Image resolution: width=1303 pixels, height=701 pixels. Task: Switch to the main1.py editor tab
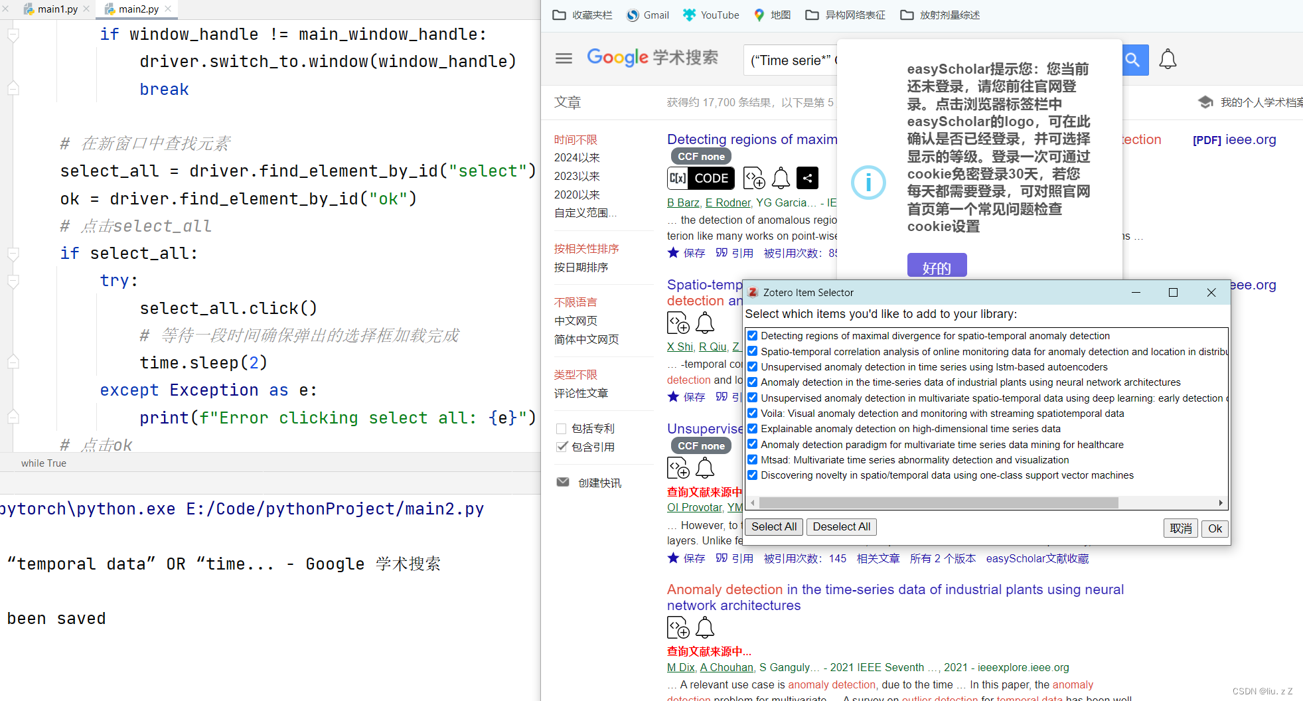tap(52, 9)
